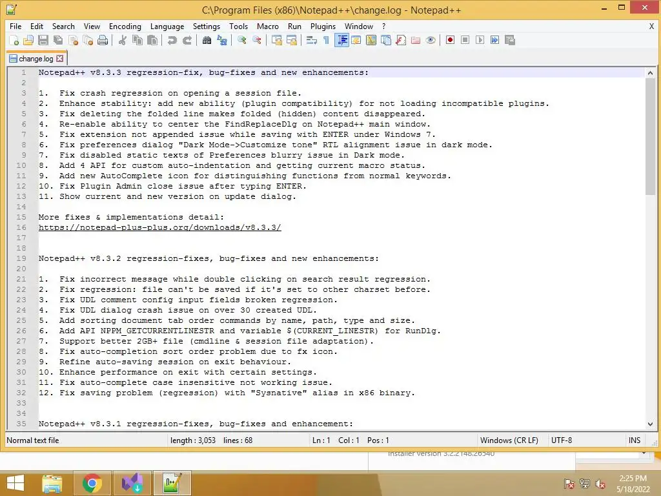Screen dimensions: 661x496
Task: Open the User Defined Language dialog icon
Action: point(356,40)
